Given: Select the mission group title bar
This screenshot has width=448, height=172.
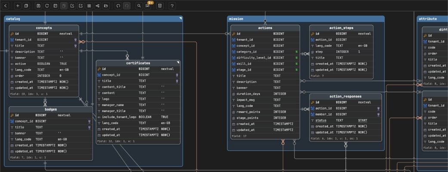Looking at the screenshot, I should (x=306, y=19).
